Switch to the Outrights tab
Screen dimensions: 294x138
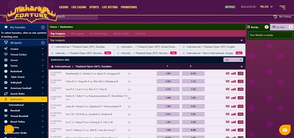(140, 34)
